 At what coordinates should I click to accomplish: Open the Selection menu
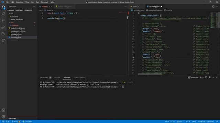click(20, 2)
